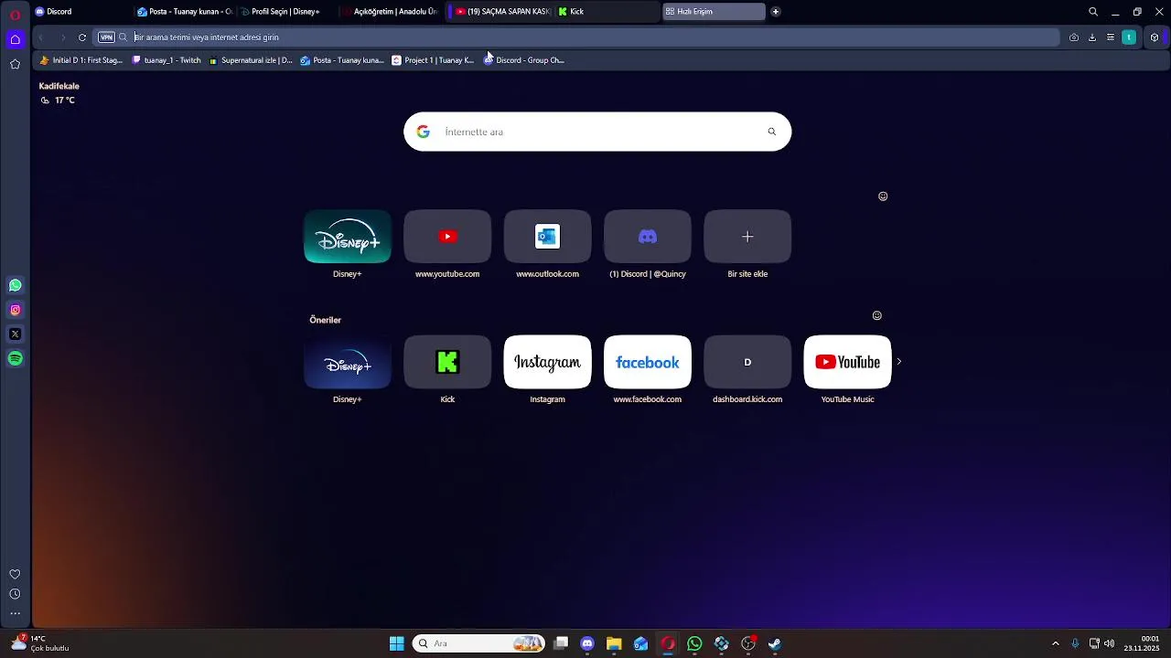
Task: Click the back navigation arrow
Action: [41, 37]
